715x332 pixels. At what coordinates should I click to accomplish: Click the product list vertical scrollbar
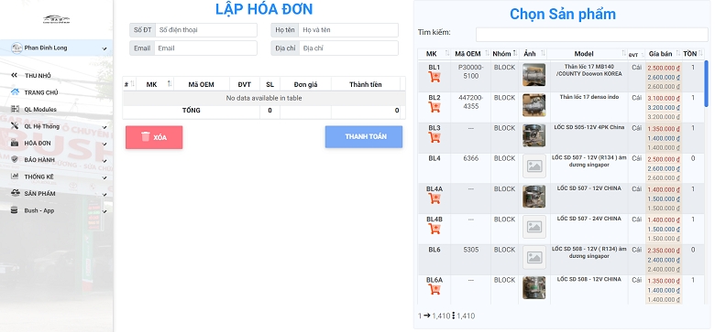pos(707,83)
